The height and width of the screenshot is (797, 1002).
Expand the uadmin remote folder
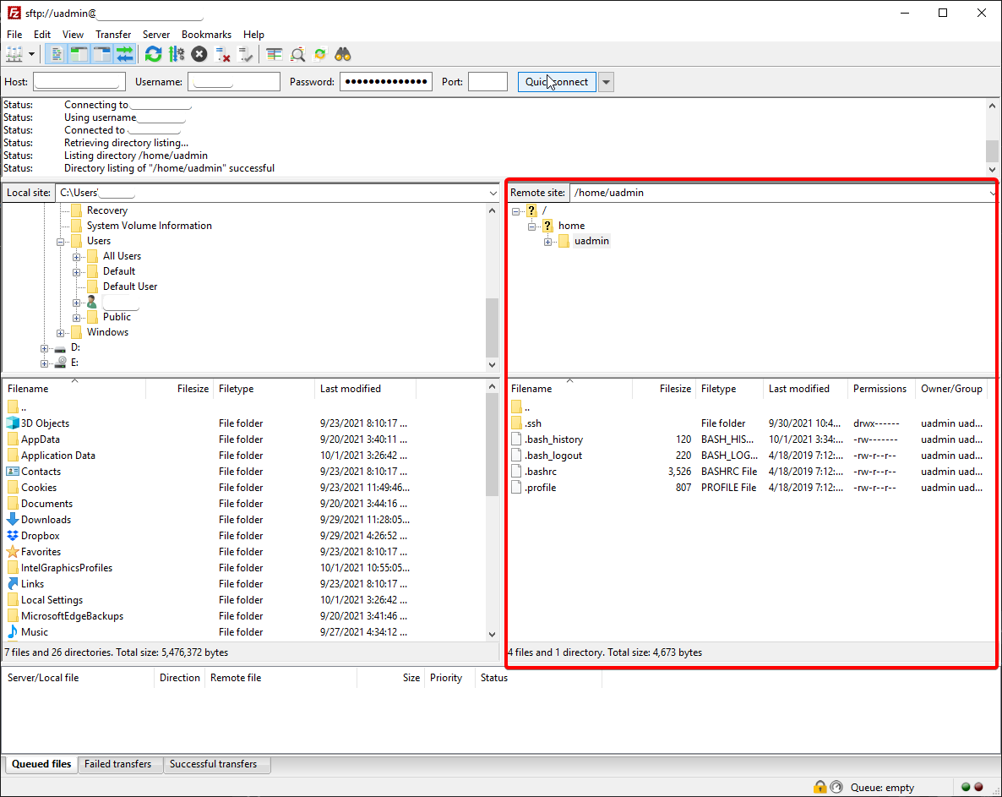547,242
